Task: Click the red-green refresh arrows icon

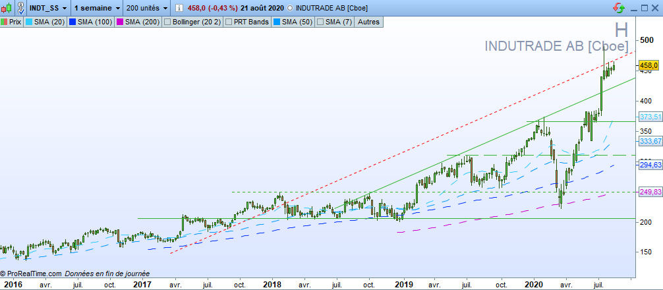Action: tap(619, 8)
